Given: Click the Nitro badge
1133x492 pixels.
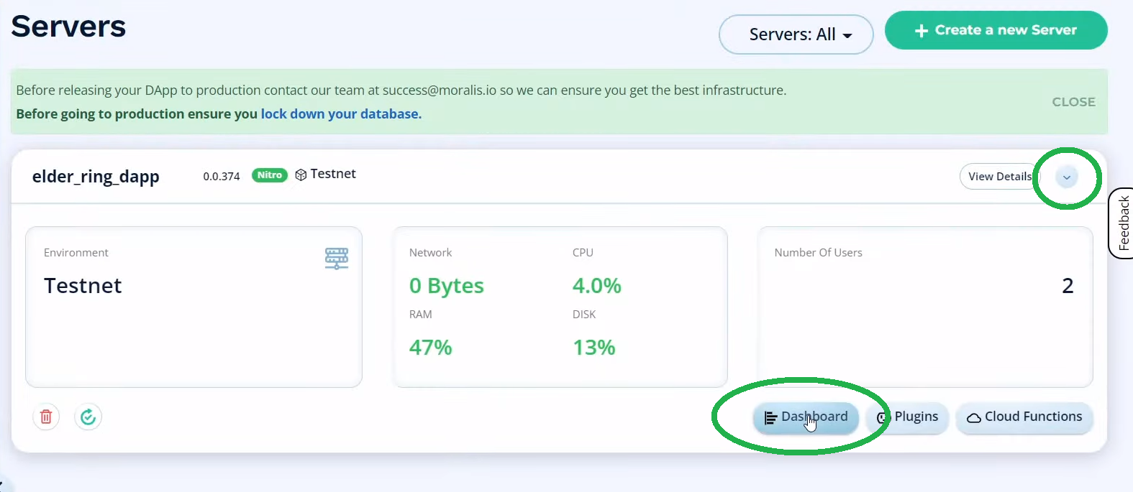Looking at the screenshot, I should (270, 175).
